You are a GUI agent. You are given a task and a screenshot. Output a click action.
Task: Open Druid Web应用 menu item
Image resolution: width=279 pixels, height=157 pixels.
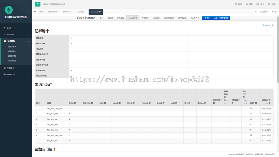pyautogui.click(x=145, y=18)
